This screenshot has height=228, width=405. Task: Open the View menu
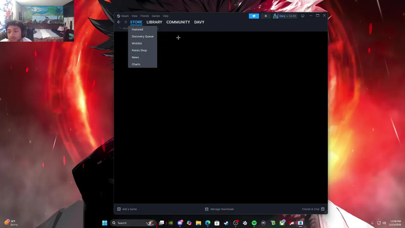click(x=134, y=16)
